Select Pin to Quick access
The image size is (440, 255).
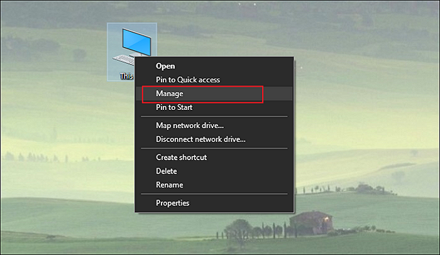(x=188, y=80)
